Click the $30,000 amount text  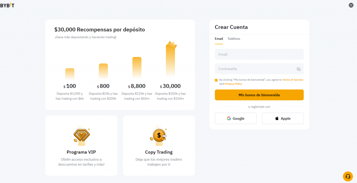(170, 86)
